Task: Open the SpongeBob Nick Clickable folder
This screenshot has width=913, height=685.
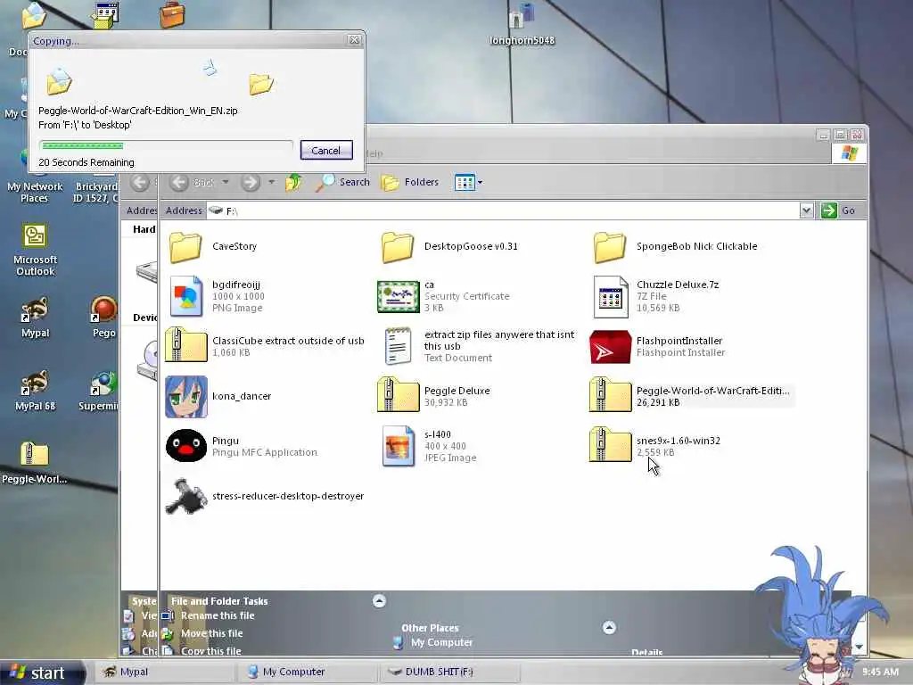Action: click(x=675, y=247)
